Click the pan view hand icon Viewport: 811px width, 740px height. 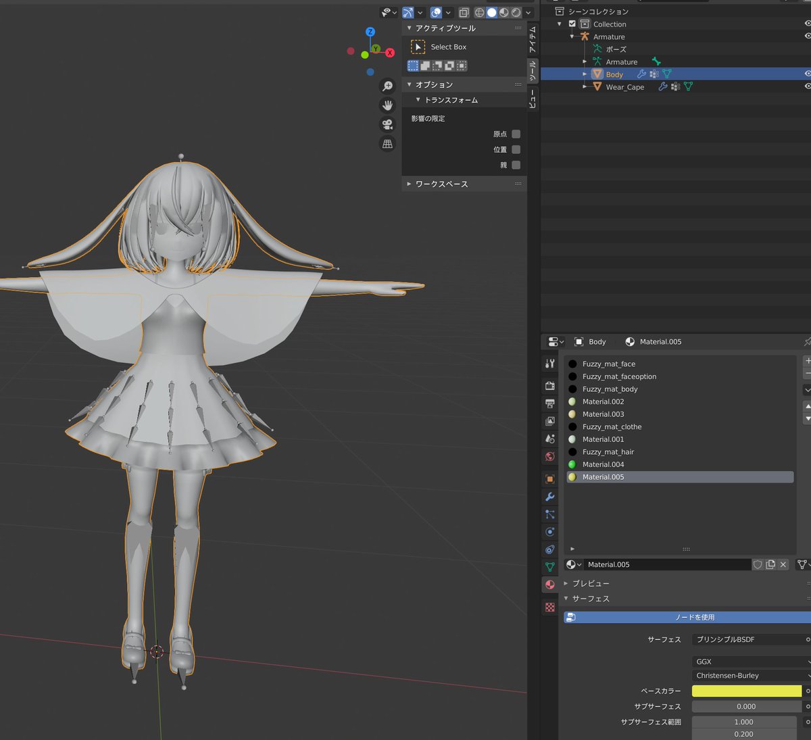tap(387, 105)
